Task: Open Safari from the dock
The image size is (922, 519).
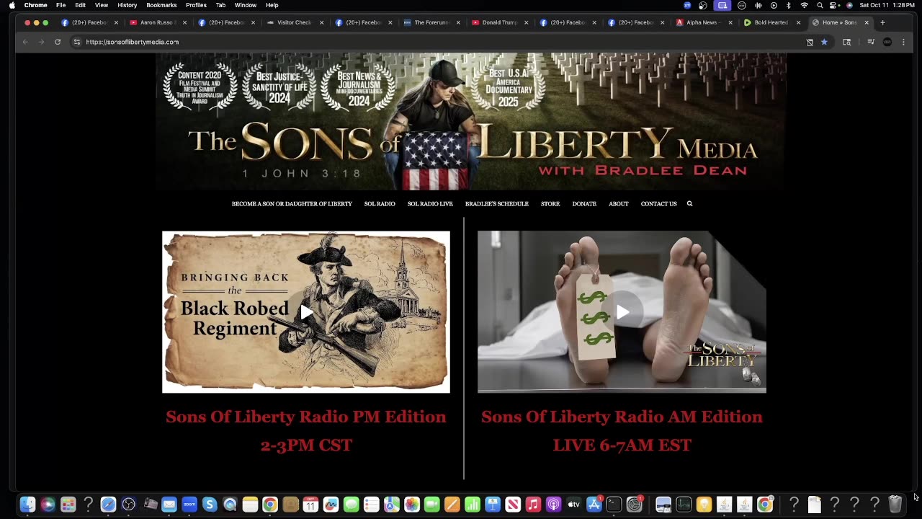Action: click(x=108, y=505)
